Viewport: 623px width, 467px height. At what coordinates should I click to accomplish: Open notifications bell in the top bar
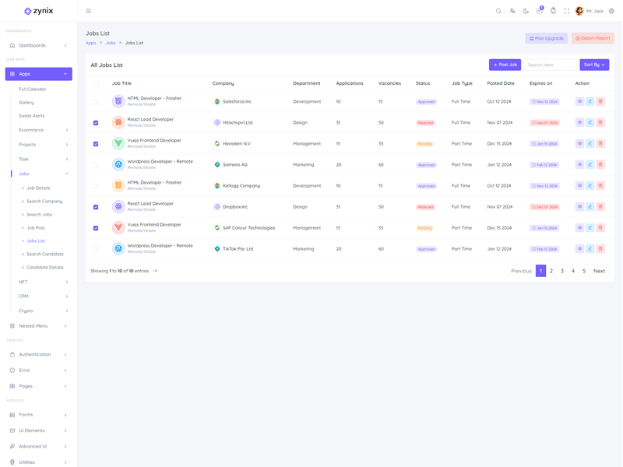pyautogui.click(x=553, y=11)
